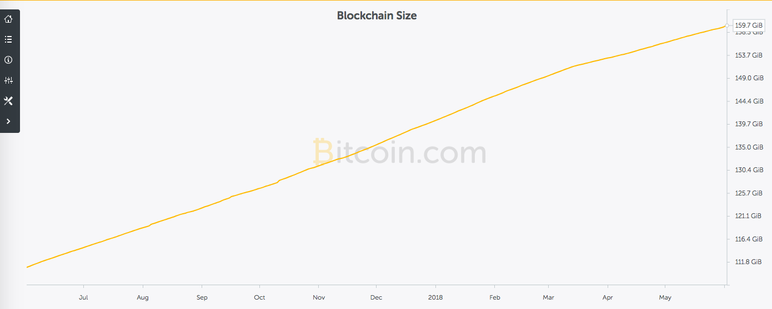Select the Jul label on the time axis

(84, 297)
